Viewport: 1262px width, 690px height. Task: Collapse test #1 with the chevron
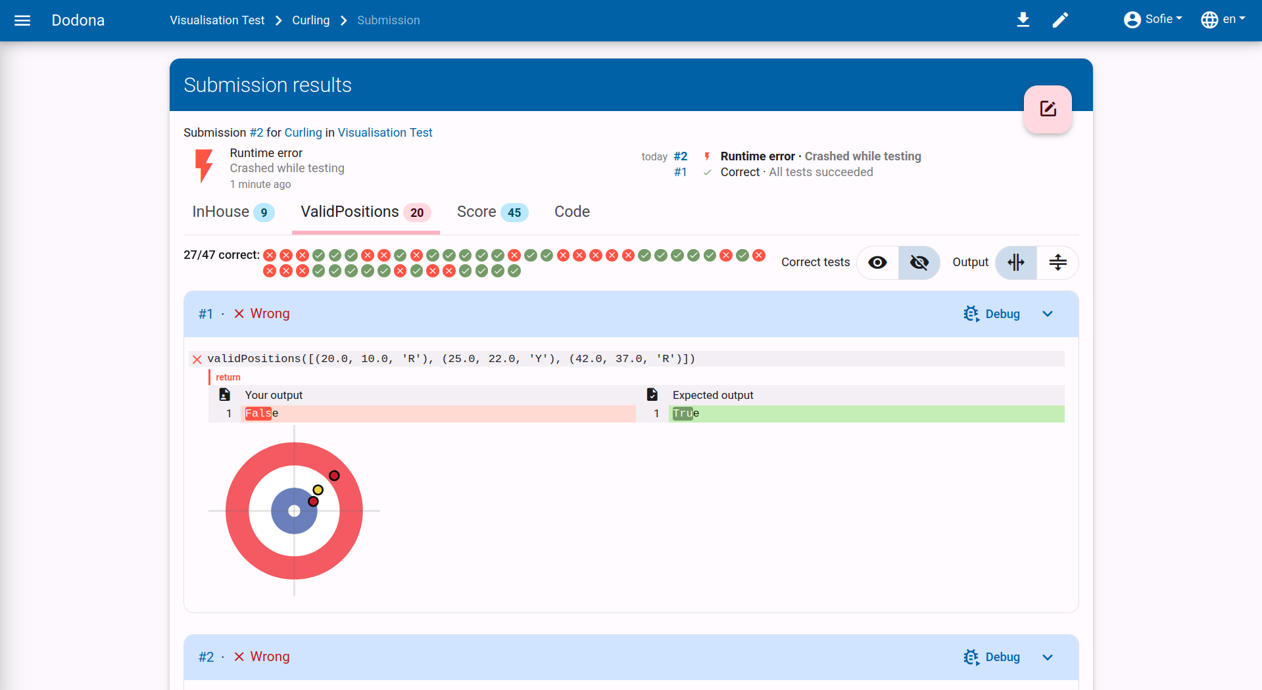tap(1048, 314)
